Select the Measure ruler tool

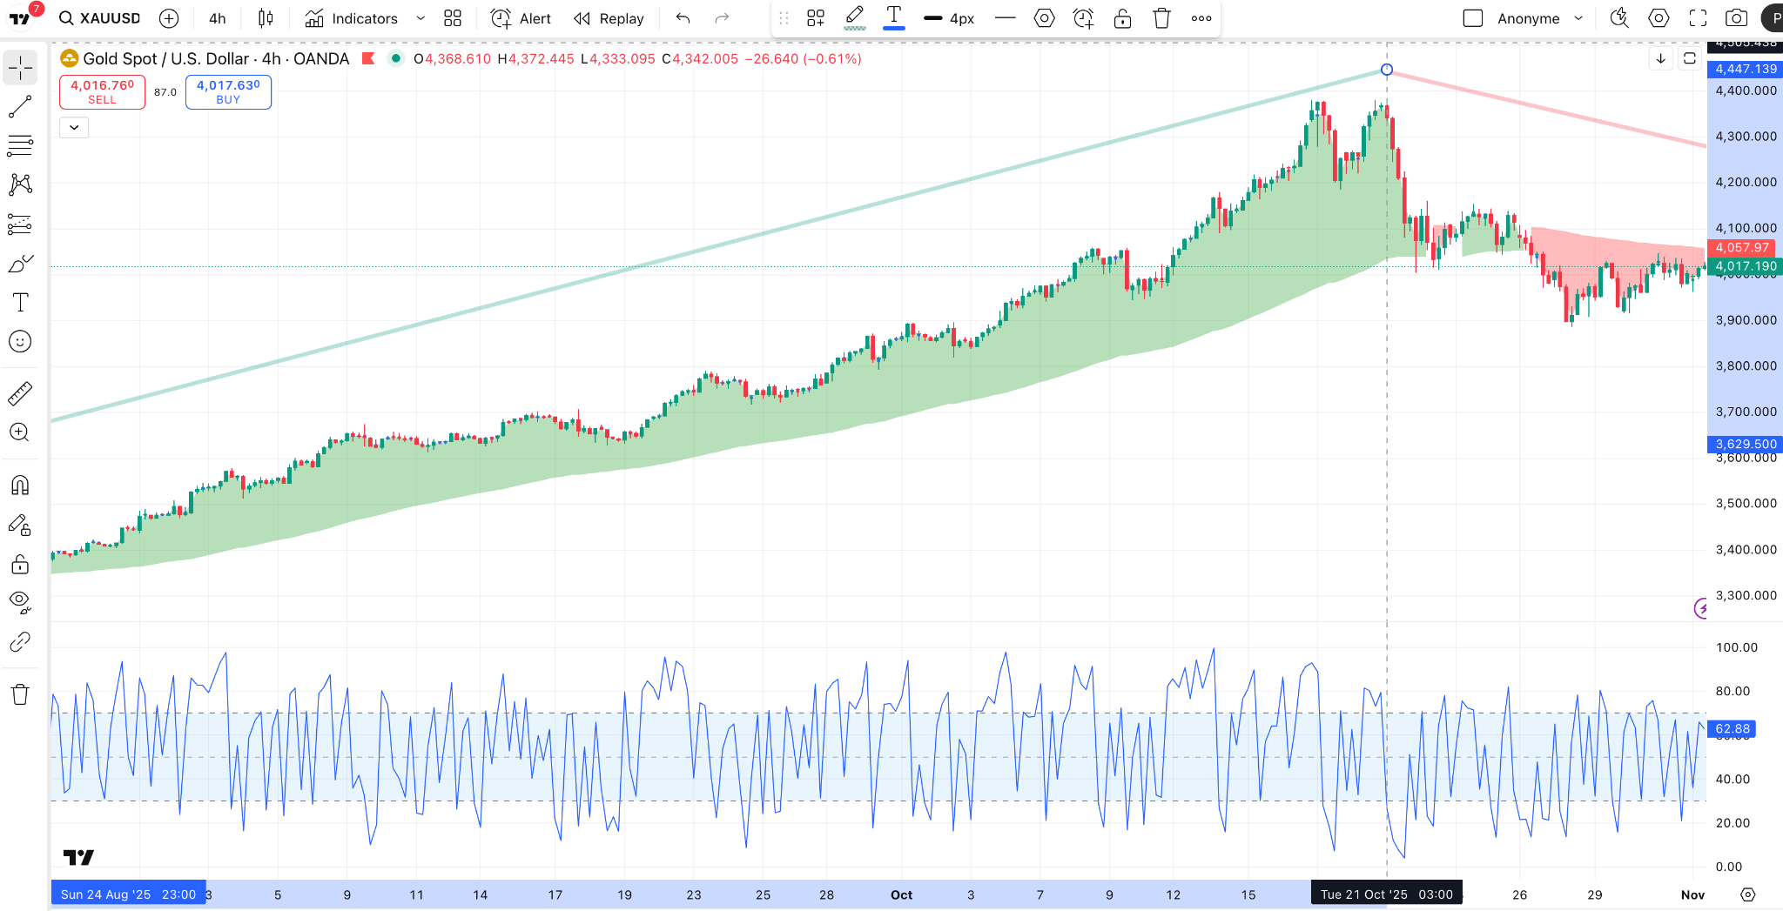click(19, 392)
